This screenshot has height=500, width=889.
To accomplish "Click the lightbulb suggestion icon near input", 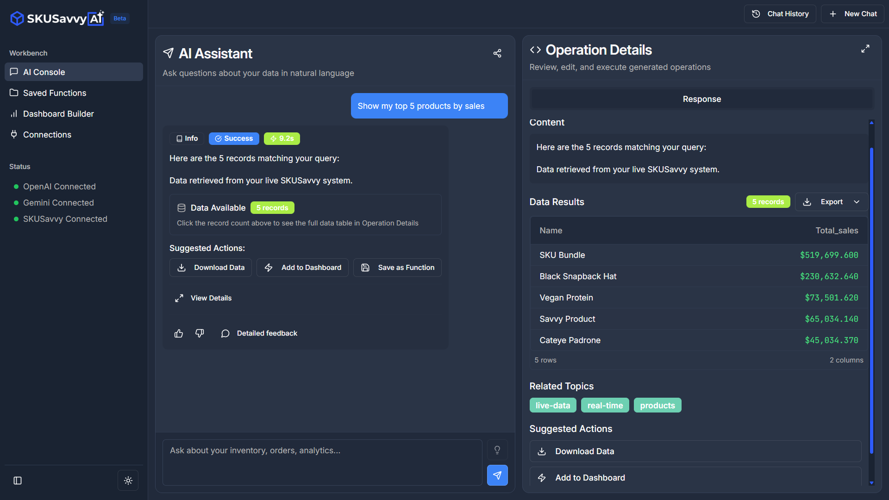I will click(x=497, y=450).
